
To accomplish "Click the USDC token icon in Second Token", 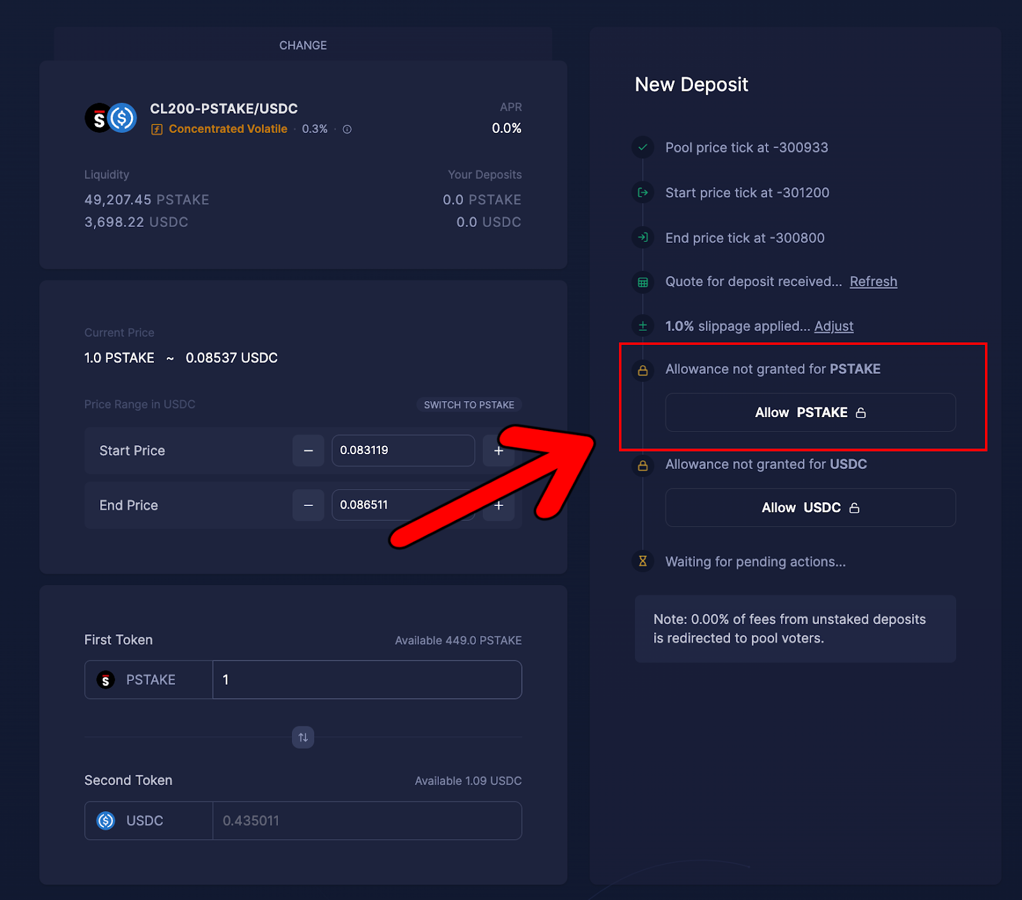I will pos(105,821).
